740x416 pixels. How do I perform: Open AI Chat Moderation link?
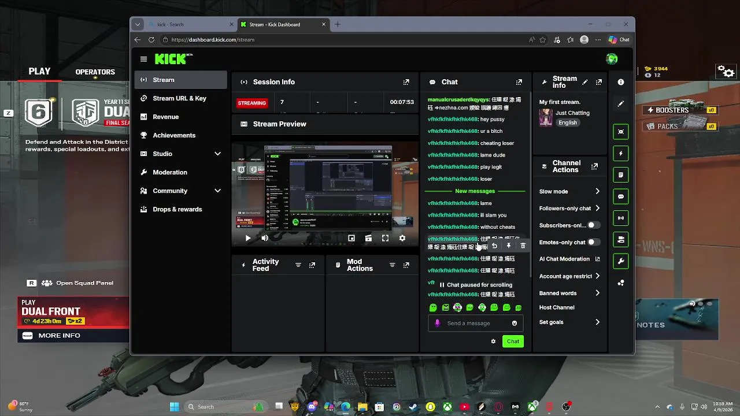[569, 259]
